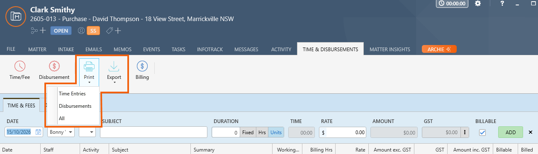Switch to the MATTER INSIGHTS tab

[390, 50]
